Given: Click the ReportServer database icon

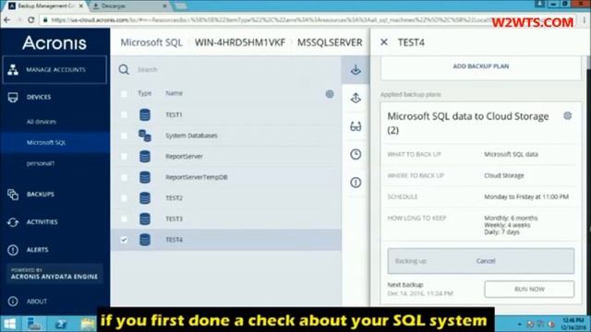Looking at the screenshot, I should [145, 156].
